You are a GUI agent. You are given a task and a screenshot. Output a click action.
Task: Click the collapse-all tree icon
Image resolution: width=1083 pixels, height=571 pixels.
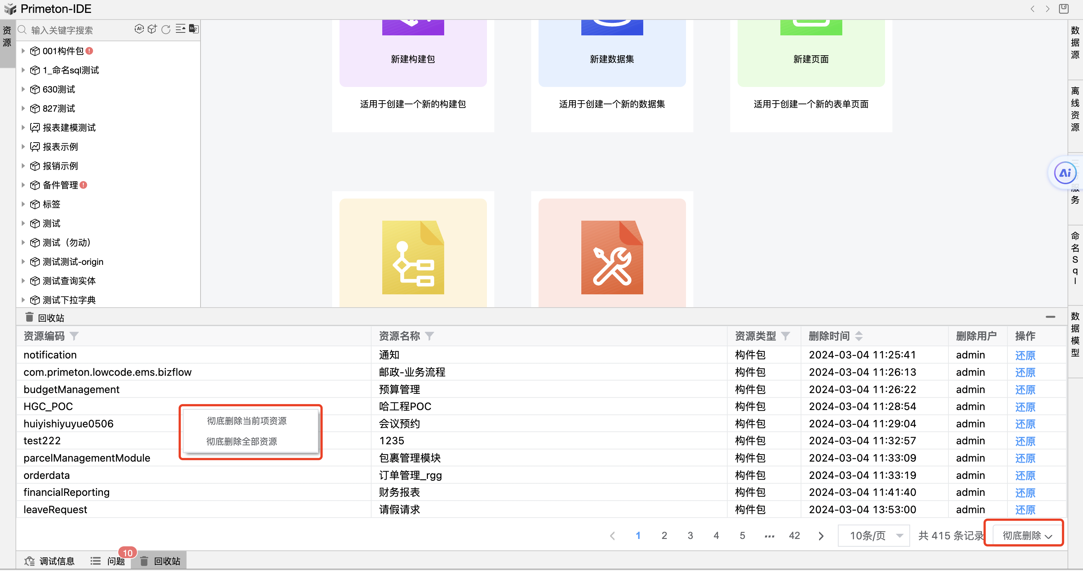click(180, 29)
